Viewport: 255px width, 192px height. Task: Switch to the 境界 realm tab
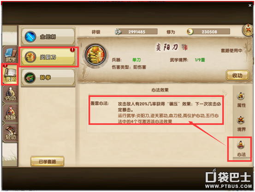(x=241, y=124)
